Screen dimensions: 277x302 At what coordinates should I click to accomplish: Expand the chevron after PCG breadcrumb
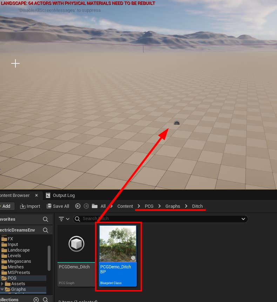click(x=160, y=206)
